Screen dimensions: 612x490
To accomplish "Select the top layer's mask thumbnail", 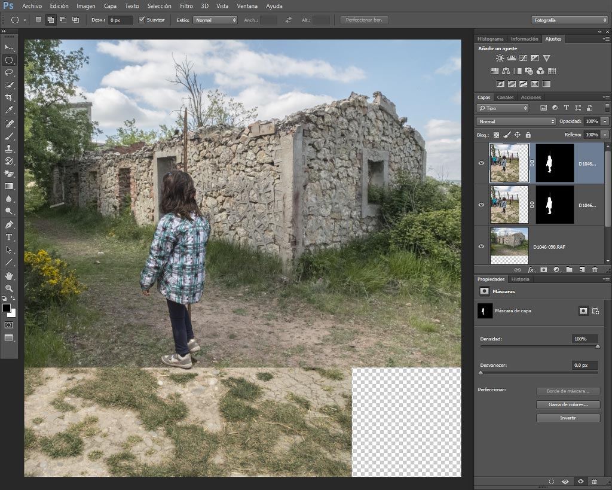I will point(555,163).
